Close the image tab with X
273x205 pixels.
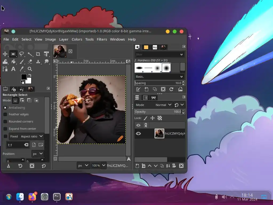coord(70,51)
